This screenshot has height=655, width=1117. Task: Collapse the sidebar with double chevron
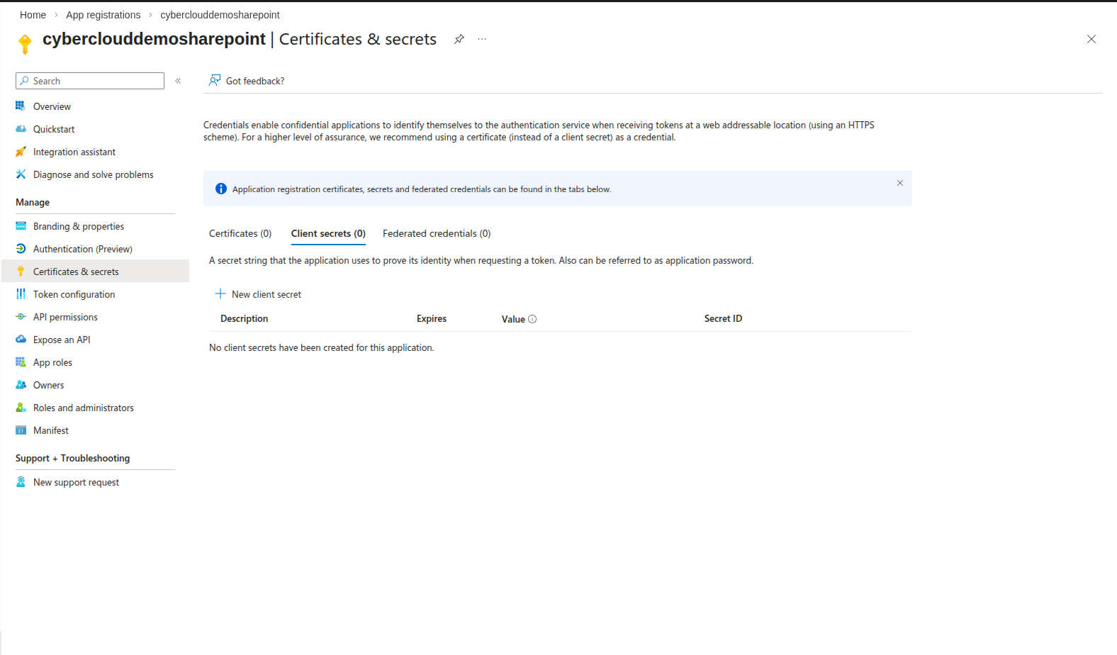[178, 81]
